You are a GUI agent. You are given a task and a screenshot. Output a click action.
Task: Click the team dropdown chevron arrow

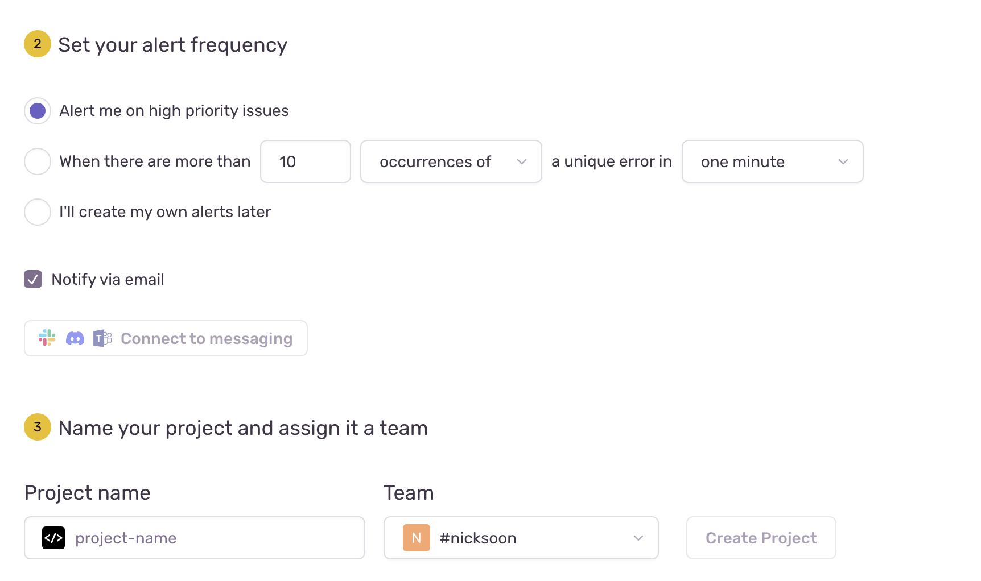[x=638, y=538]
